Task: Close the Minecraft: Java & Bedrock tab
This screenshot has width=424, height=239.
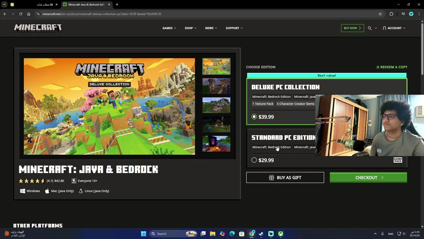Action: point(109,5)
